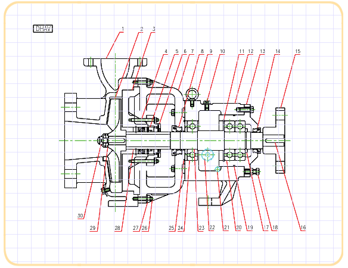Select callout number 12 label

coord(250,51)
